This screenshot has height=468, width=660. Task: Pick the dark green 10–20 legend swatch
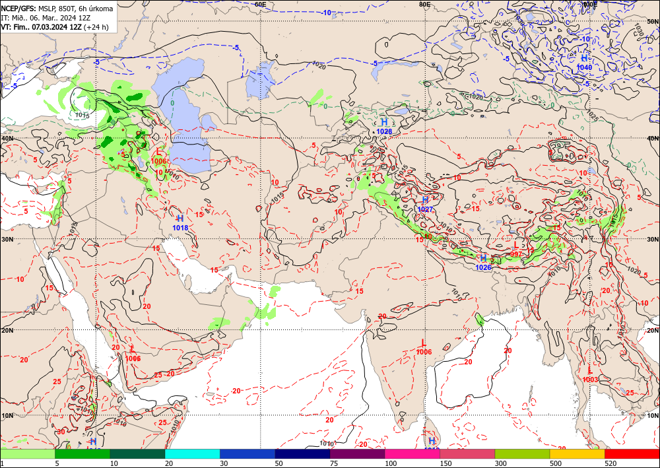pos(137,453)
